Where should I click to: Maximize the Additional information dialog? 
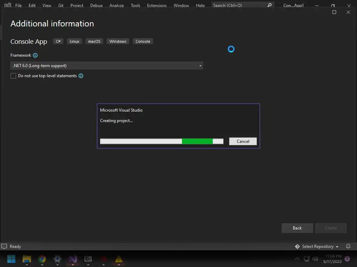334,12
